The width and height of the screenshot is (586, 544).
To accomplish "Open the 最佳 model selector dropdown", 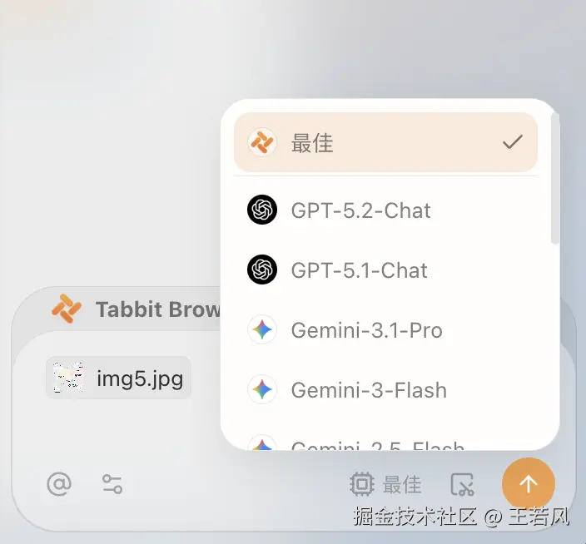I will click(385, 484).
